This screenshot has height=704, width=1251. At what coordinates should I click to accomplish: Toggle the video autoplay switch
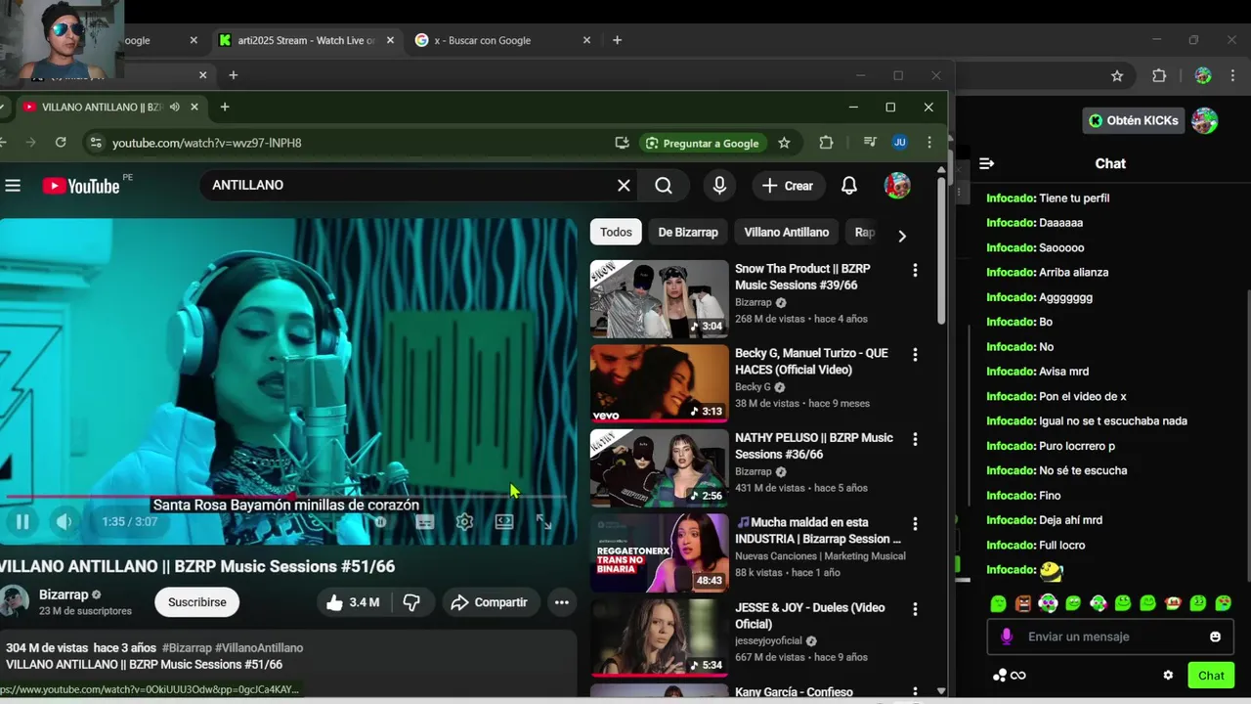coord(381,522)
